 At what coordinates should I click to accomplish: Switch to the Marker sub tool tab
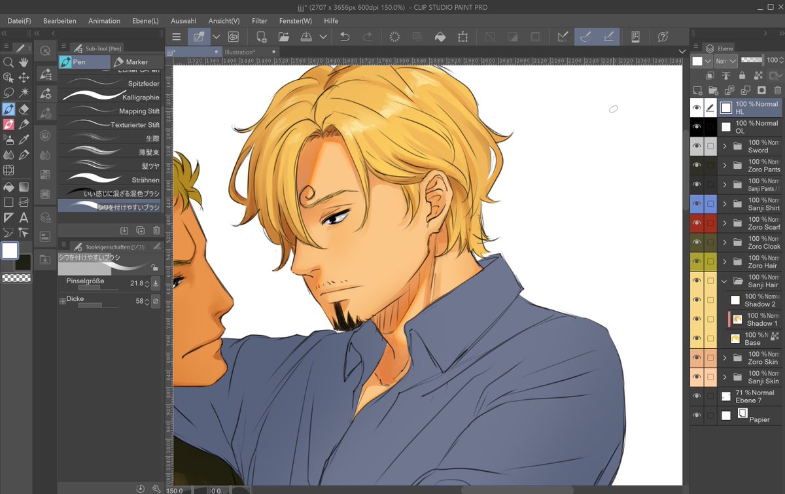[136, 62]
